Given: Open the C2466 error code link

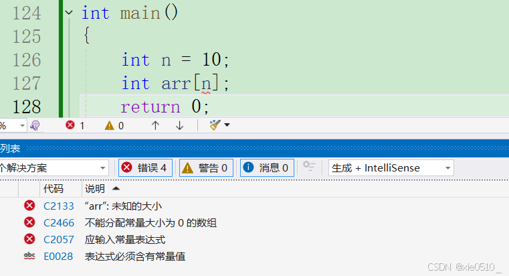Looking at the screenshot, I should pyautogui.click(x=59, y=223).
